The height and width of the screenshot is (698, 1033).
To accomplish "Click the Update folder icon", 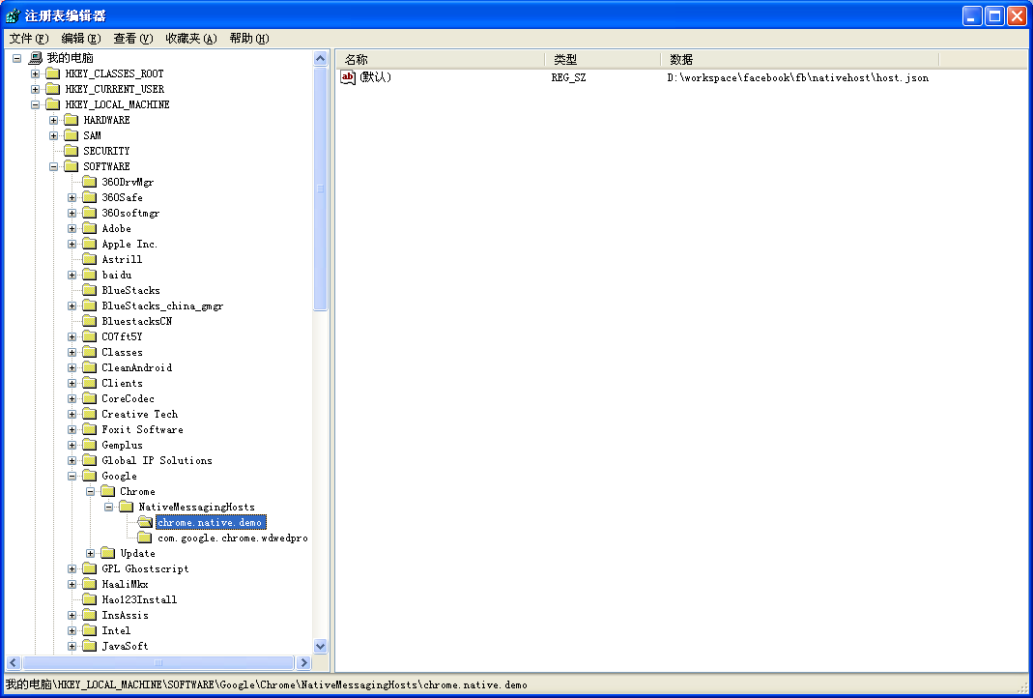I will click(108, 554).
